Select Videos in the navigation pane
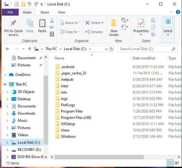Image resolution: width=182 pixels, height=168 pixels. [23, 135]
